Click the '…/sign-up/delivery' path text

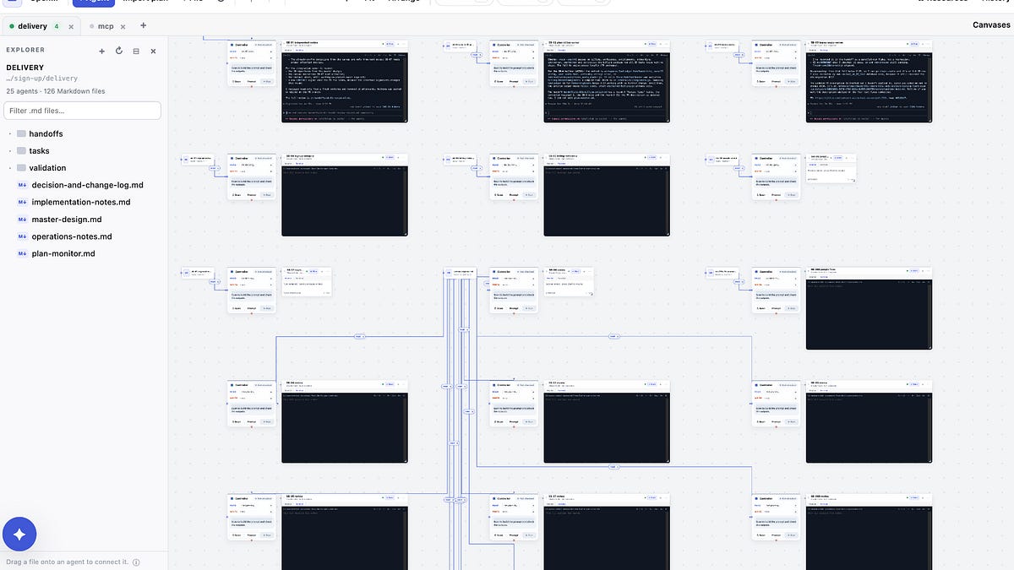point(41,79)
